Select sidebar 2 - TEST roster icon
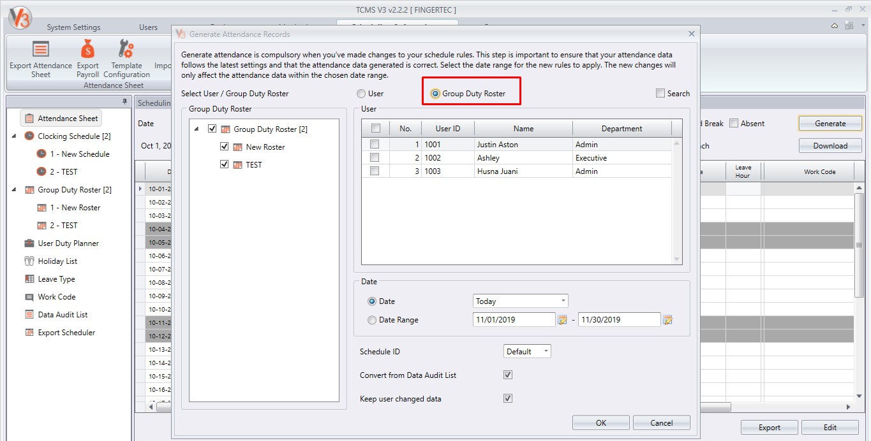The height and width of the screenshot is (441, 871). coord(41,226)
